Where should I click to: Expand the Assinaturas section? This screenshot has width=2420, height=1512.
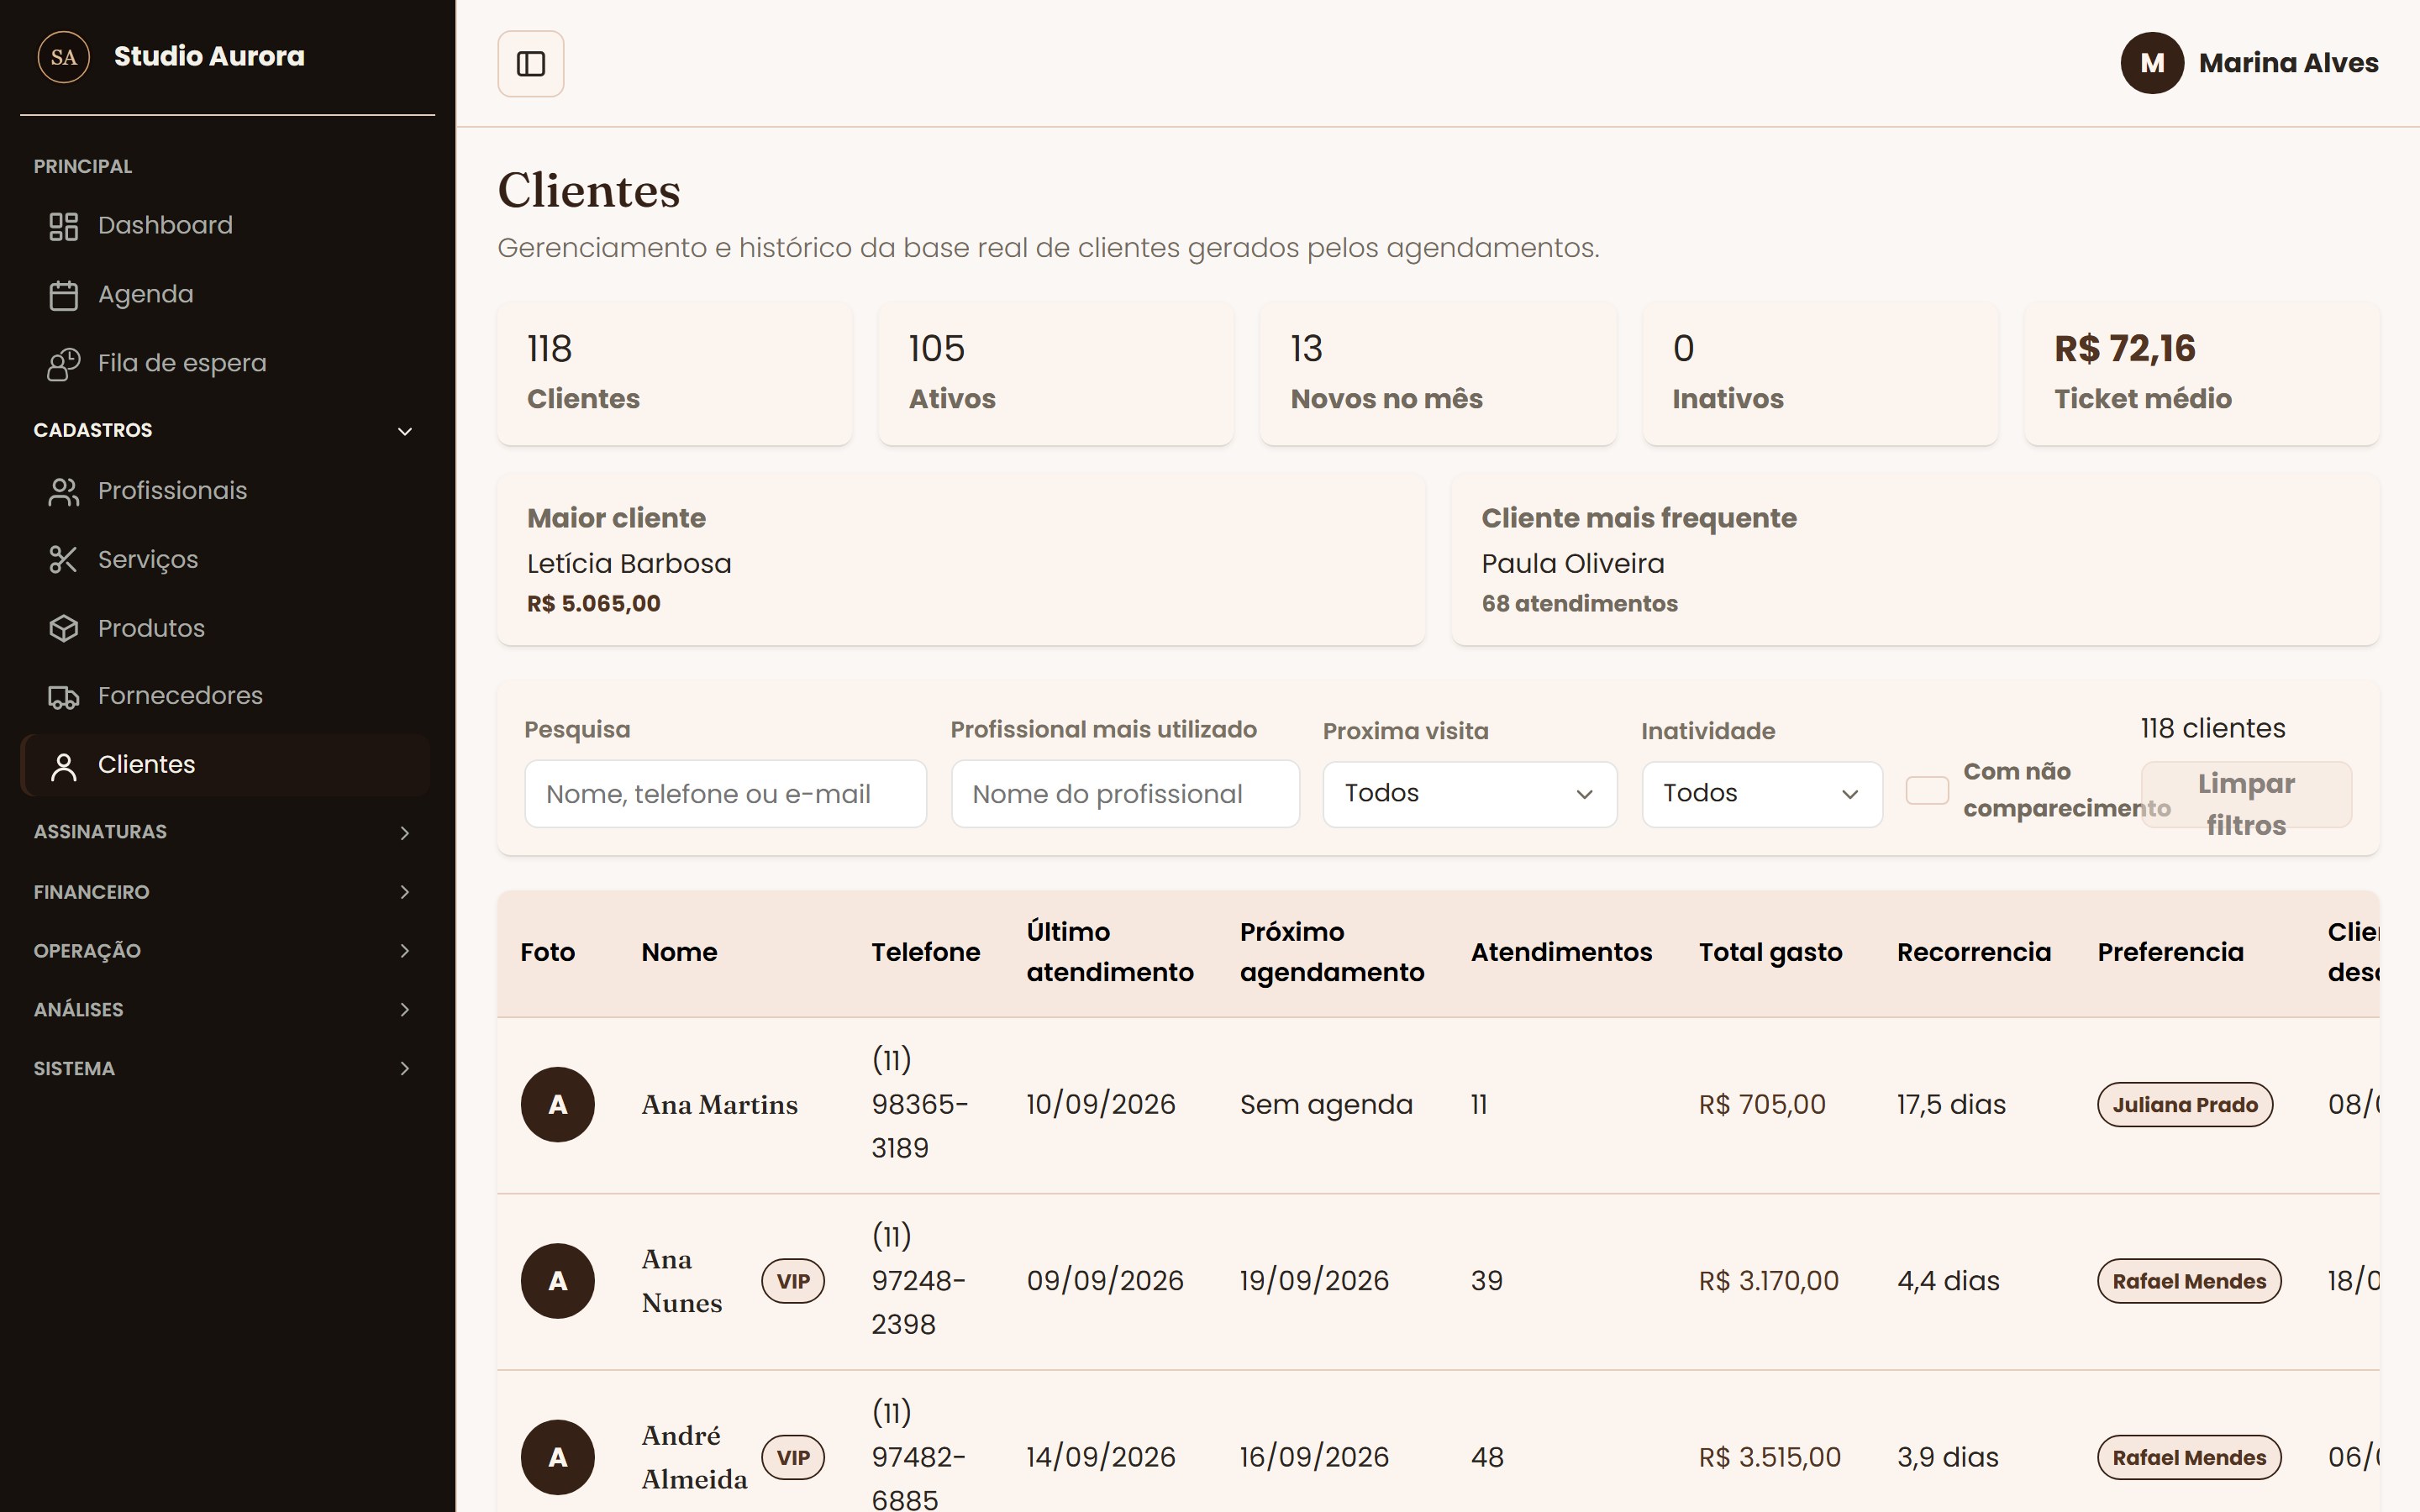[226, 832]
